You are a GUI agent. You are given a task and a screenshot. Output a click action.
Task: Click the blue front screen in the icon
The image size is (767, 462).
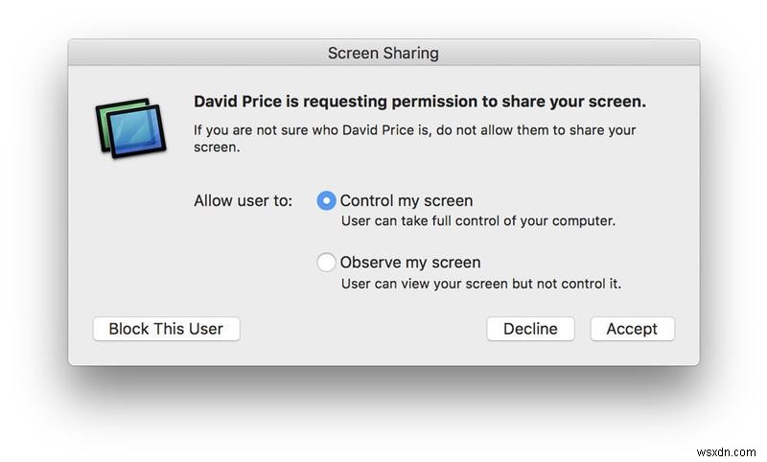coord(136,131)
